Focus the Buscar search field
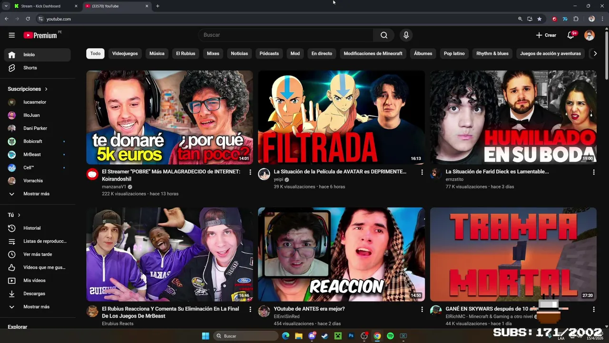609x343 pixels. tap(286, 35)
